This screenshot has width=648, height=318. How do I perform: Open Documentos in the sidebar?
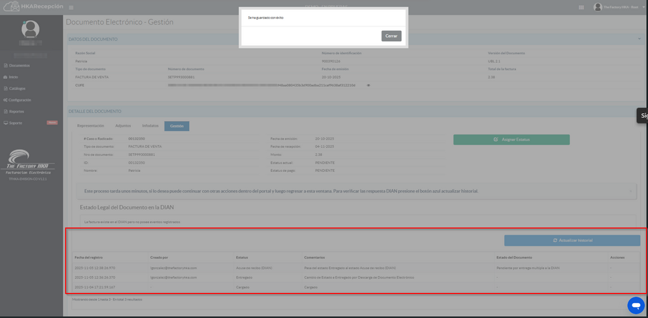point(19,65)
